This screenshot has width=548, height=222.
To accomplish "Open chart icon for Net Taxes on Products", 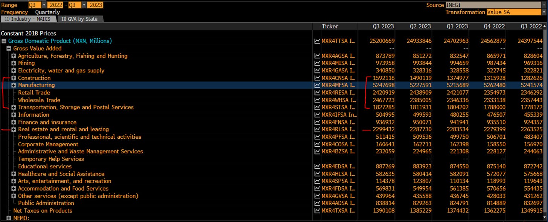I will click(317, 211).
